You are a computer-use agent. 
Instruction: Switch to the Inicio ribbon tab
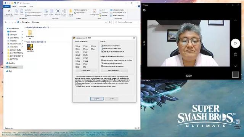pos(14,6)
